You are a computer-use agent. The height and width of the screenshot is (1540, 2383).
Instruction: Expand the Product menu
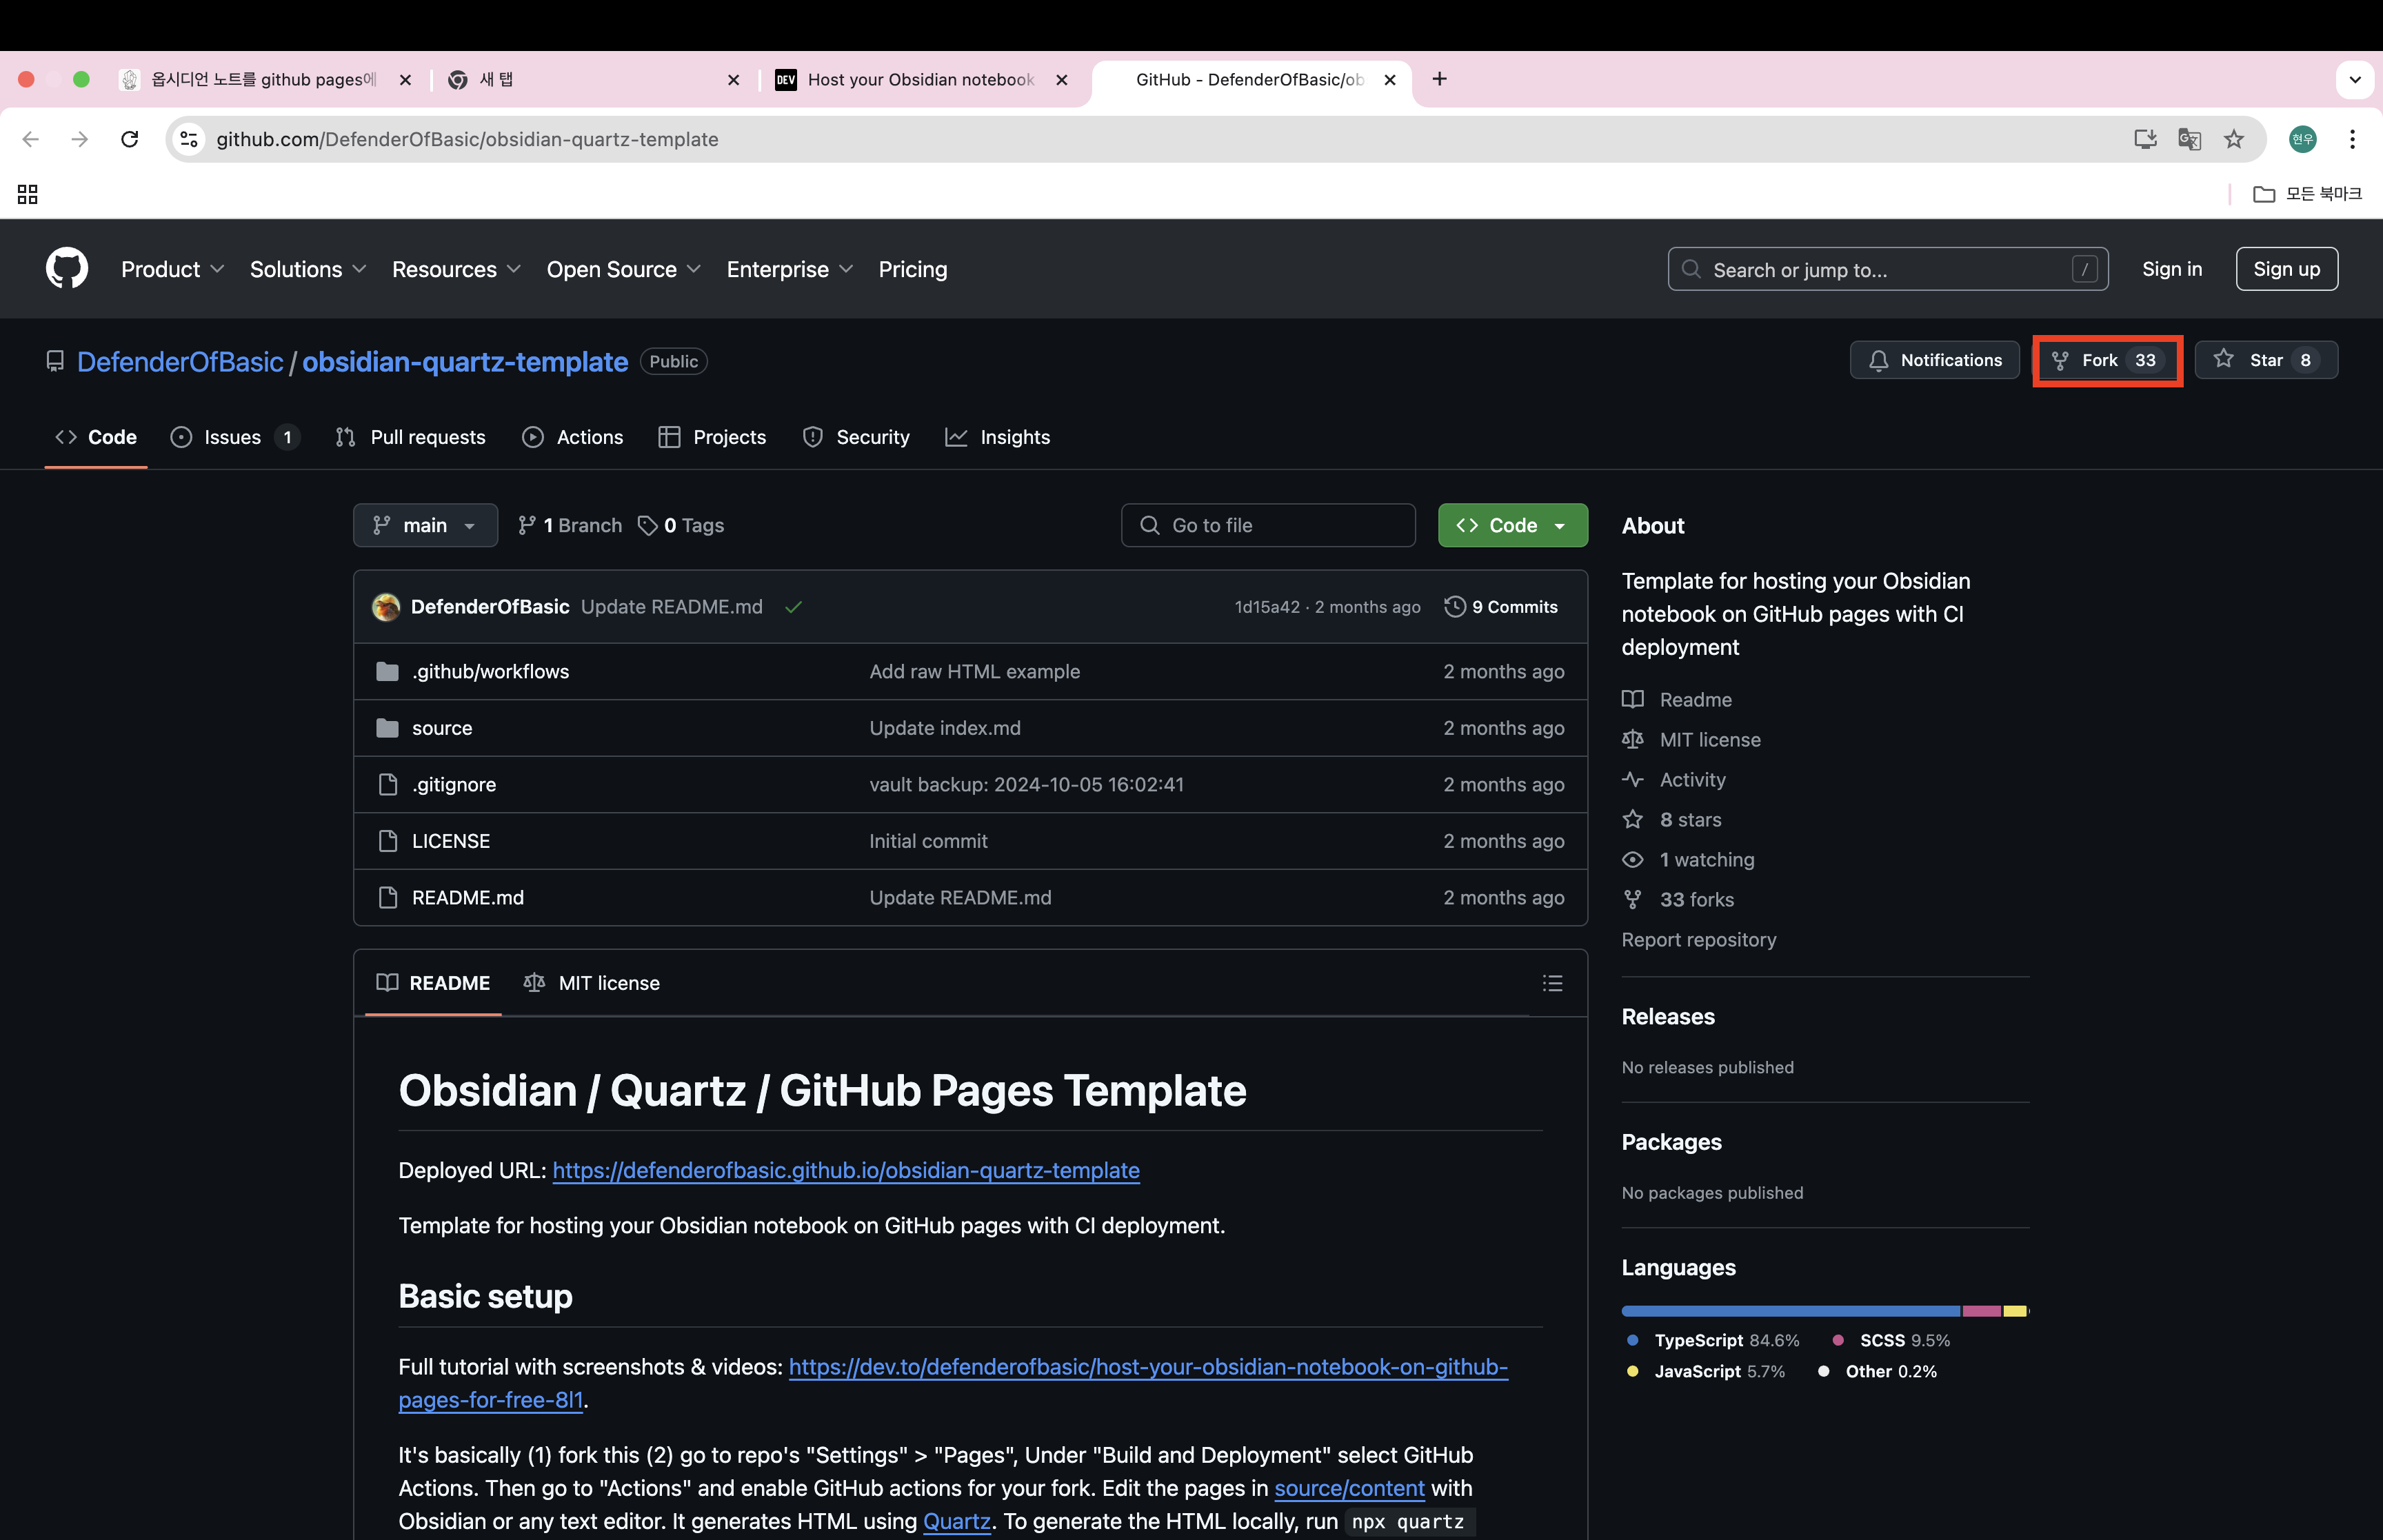[172, 269]
